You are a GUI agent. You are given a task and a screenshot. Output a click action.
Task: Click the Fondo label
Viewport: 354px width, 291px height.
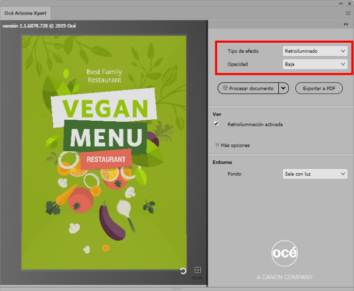point(234,174)
